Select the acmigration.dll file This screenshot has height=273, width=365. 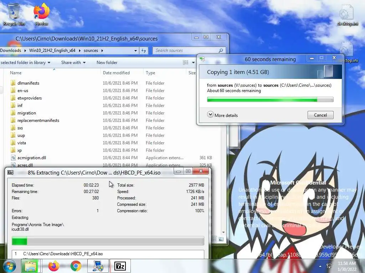[32, 158]
